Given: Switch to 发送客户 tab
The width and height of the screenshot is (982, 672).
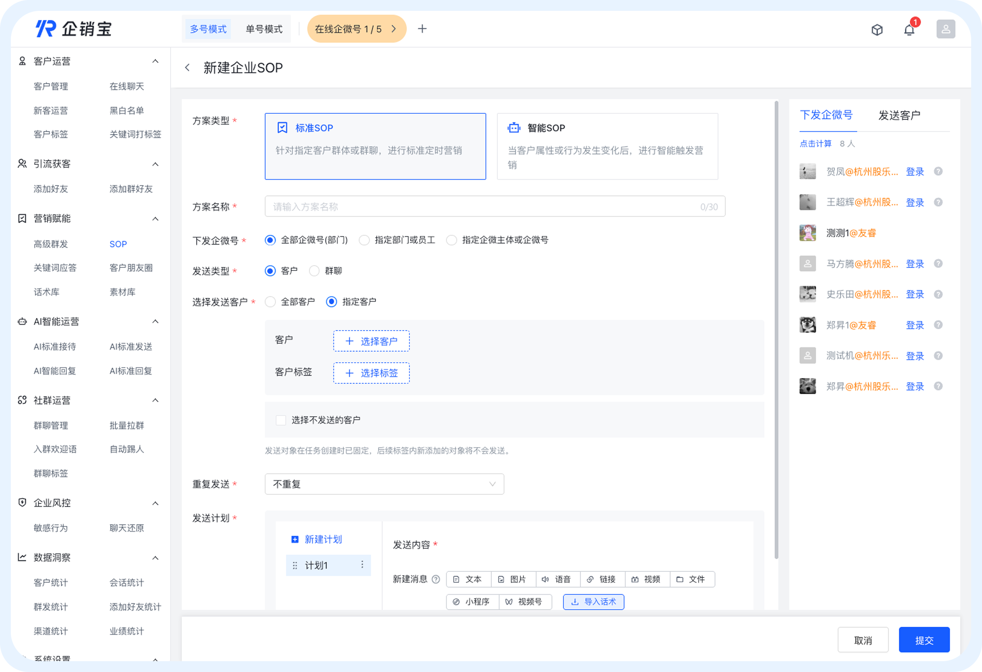Looking at the screenshot, I should click(x=899, y=116).
